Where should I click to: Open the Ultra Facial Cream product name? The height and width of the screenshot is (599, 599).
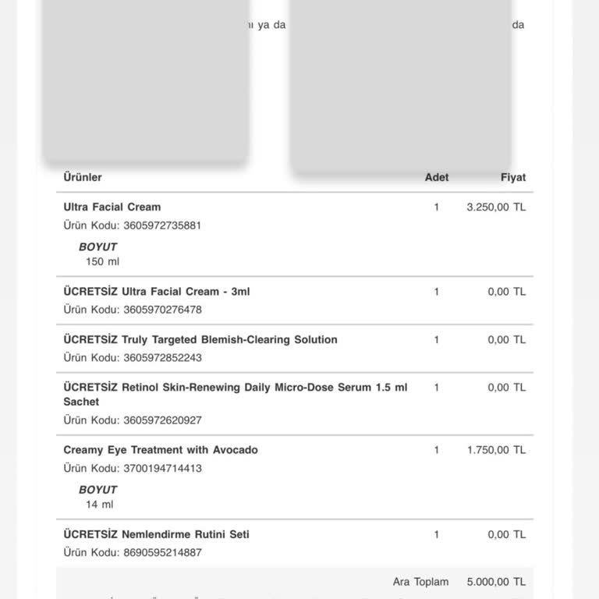click(x=112, y=207)
